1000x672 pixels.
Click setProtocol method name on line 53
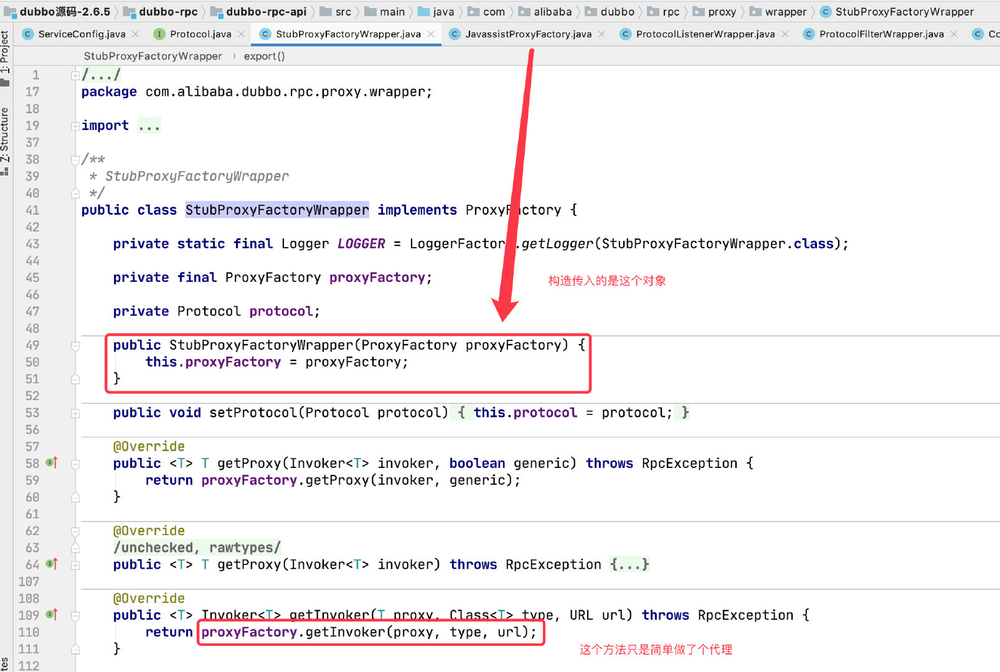[253, 413]
